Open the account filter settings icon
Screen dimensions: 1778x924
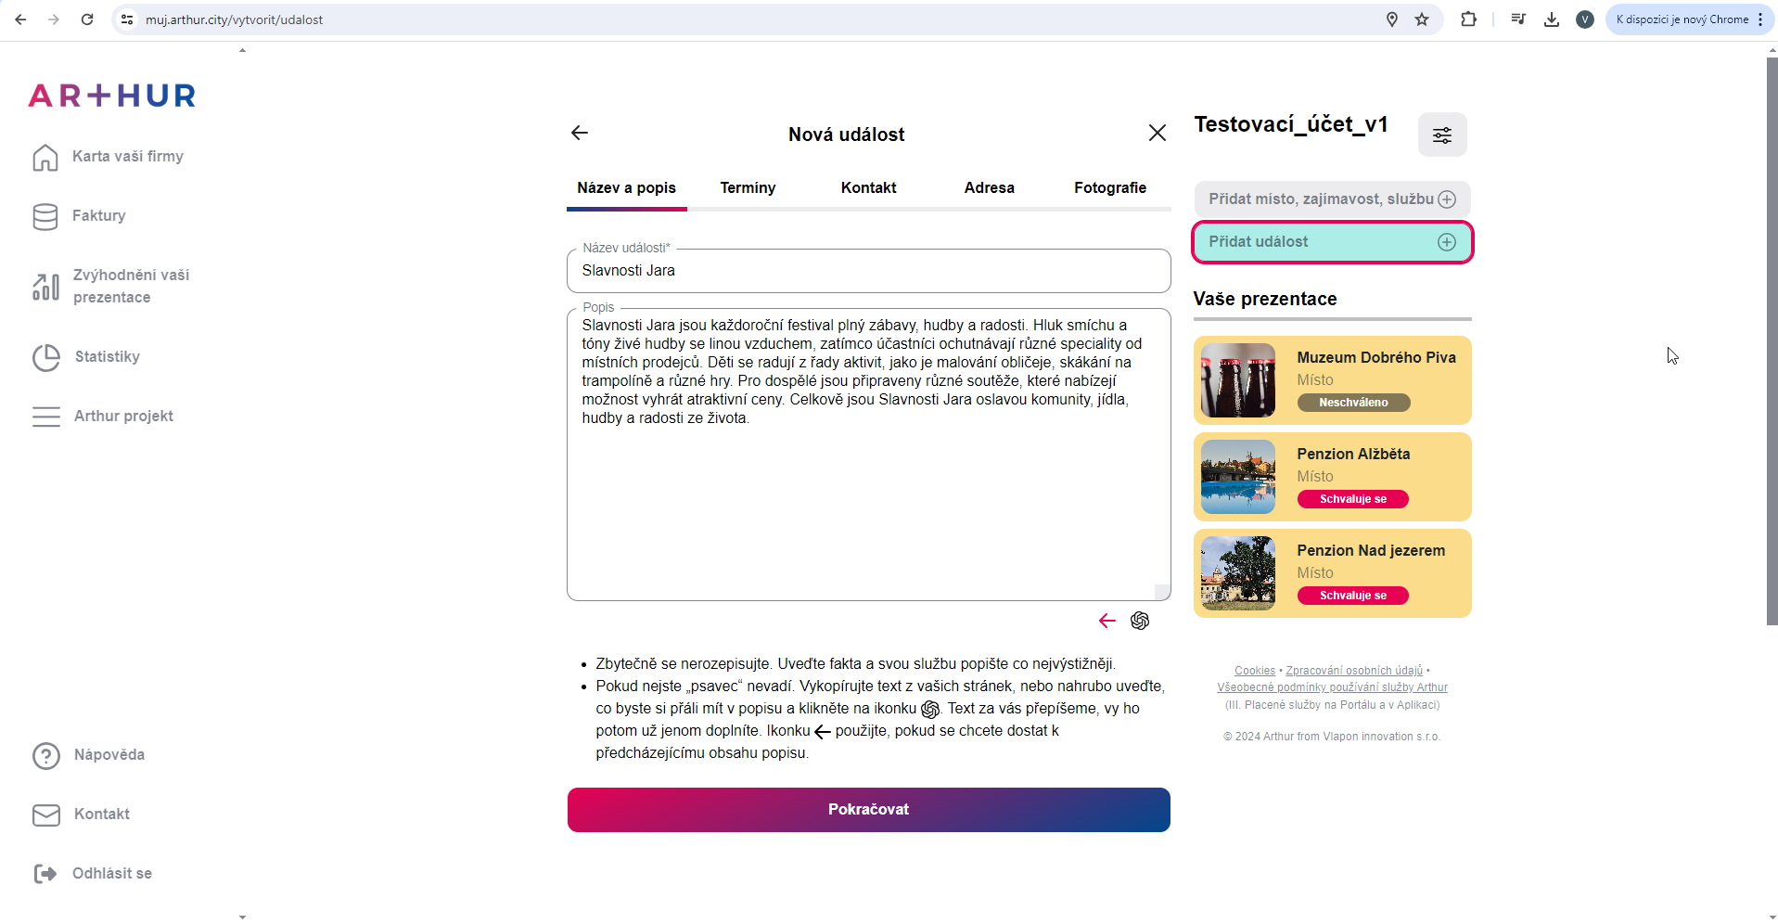(x=1441, y=135)
